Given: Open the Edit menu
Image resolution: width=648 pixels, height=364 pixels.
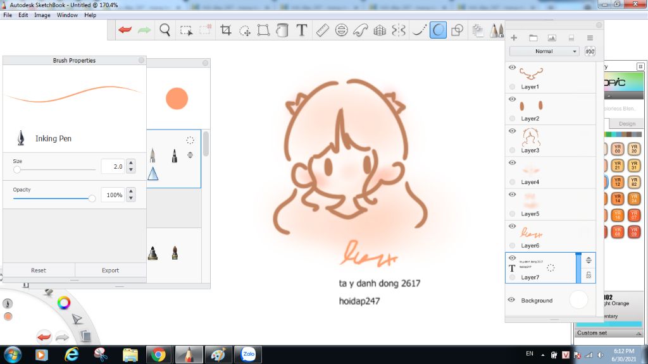Looking at the screenshot, I should 23,15.
